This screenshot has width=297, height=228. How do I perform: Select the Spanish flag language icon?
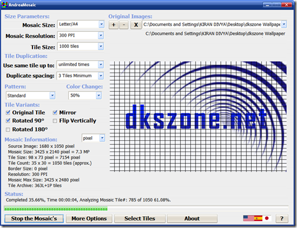coord(258,218)
